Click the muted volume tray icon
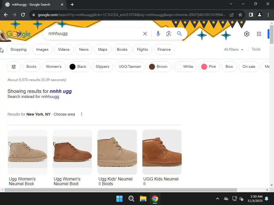Screen dimensions: 274x205 click(x=242, y=199)
